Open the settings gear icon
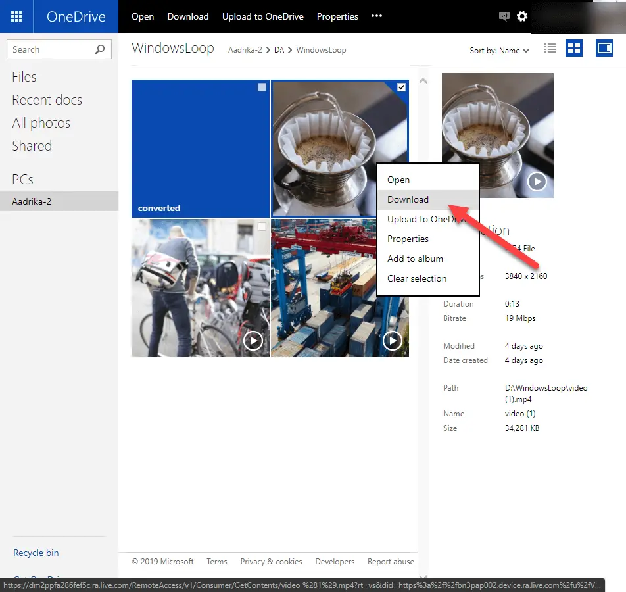626x592 pixels. (522, 16)
